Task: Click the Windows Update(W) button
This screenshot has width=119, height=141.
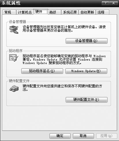Action: (x=86, y=71)
